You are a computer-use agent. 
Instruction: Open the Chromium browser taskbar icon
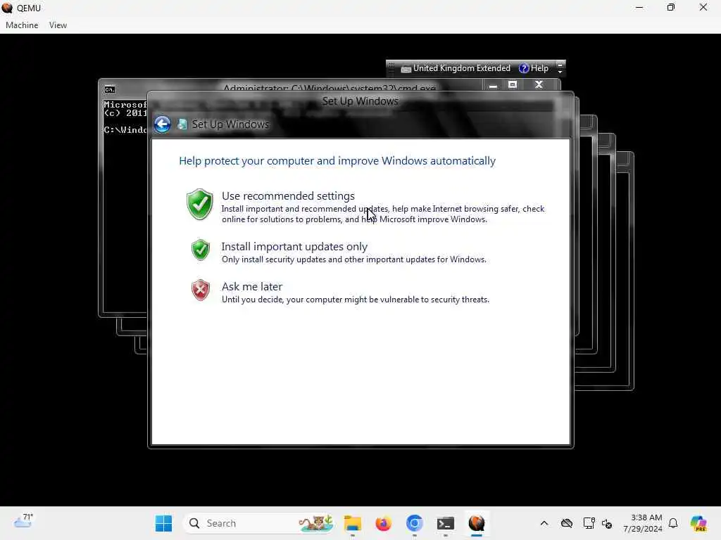414,523
